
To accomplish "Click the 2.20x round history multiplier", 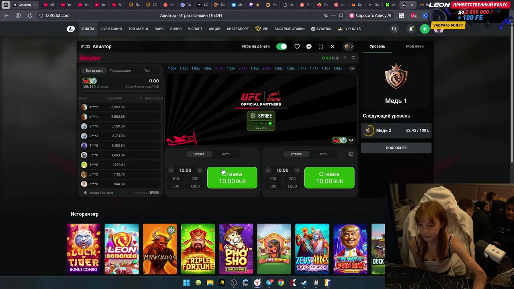I will 267,69.
